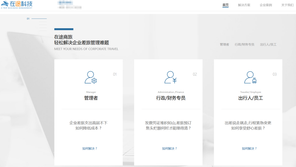Click the 01 page section indicator
296x167 pixels.
coord(28,19)
